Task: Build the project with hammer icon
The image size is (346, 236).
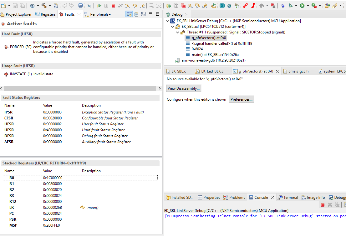Action: coord(44,5)
